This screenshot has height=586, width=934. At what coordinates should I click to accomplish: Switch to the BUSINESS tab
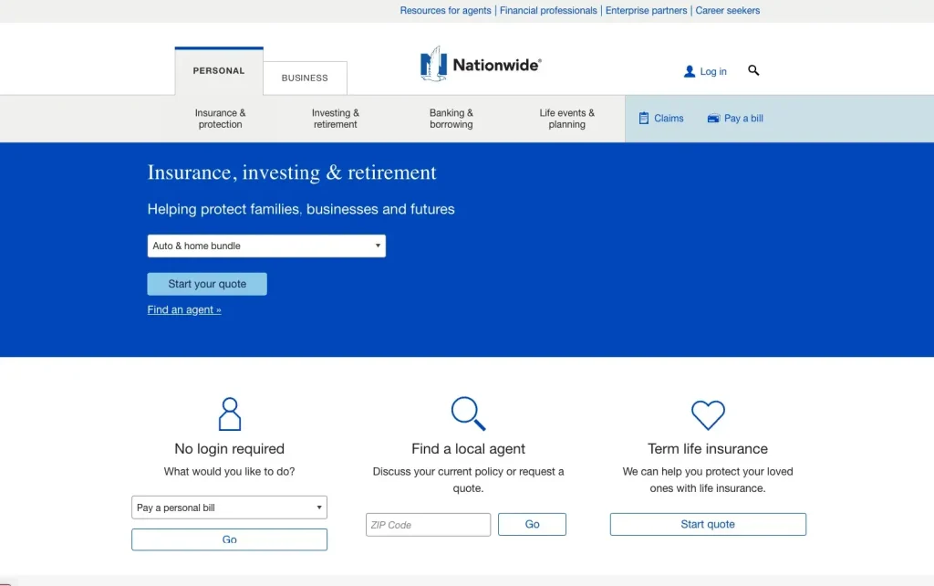(x=305, y=78)
